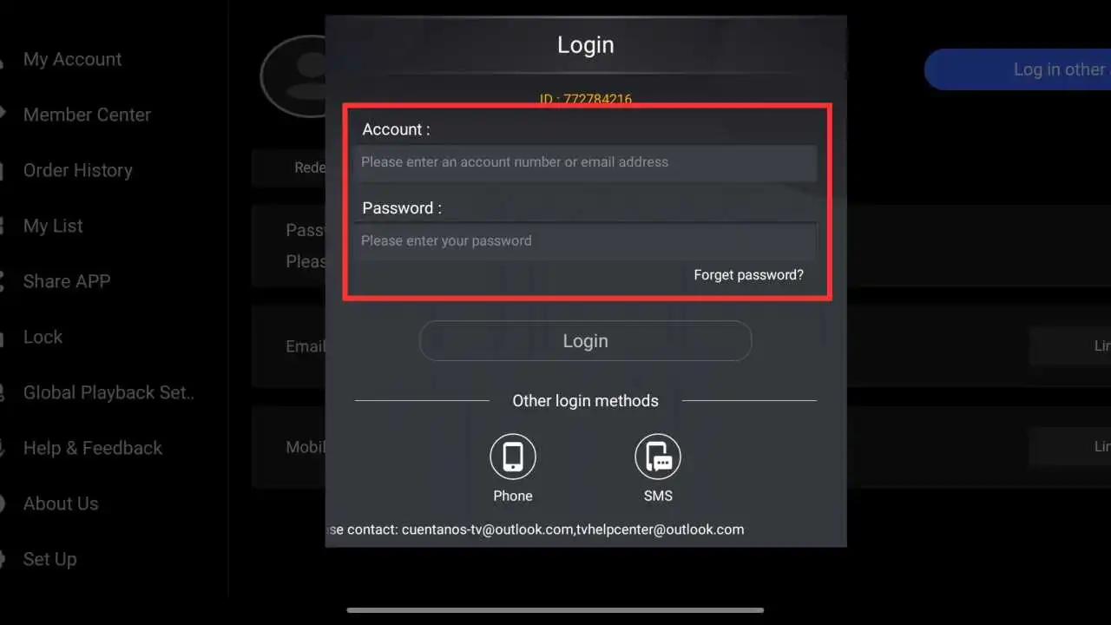
Task: Click the Account input field
Action: pos(585,162)
